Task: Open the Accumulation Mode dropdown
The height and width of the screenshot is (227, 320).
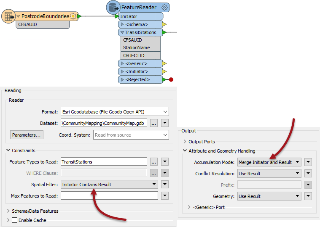Action: pyautogui.click(x=269, y=162)
